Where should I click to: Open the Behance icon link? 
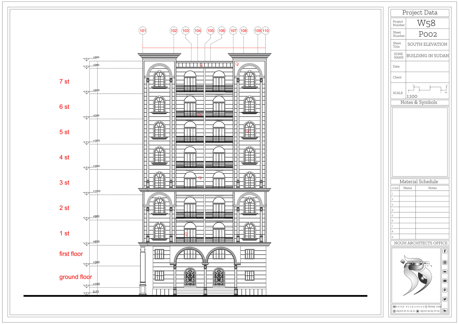tap(445, 272)
